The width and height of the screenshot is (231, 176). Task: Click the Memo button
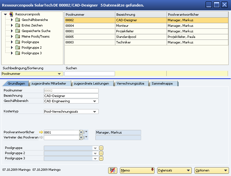click(137, 170)
